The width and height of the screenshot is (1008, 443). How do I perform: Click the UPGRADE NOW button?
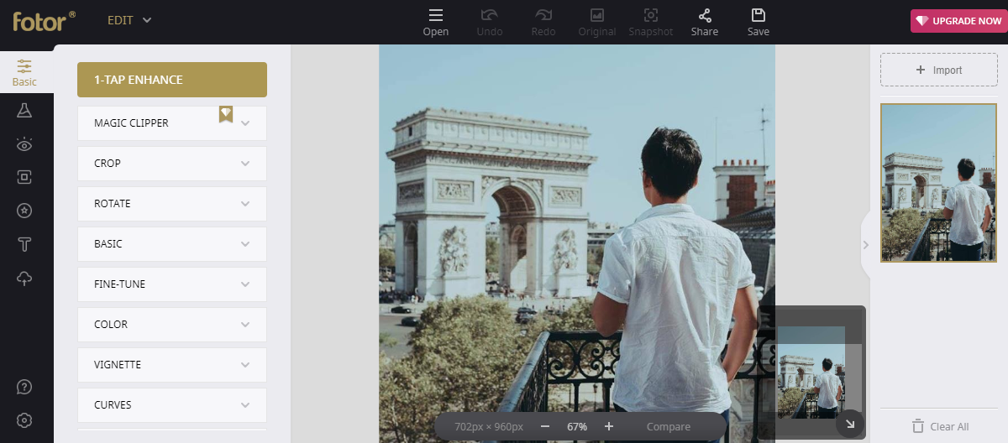(958, 21)
